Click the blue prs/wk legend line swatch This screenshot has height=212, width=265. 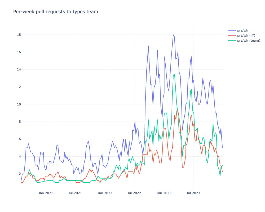232,30
